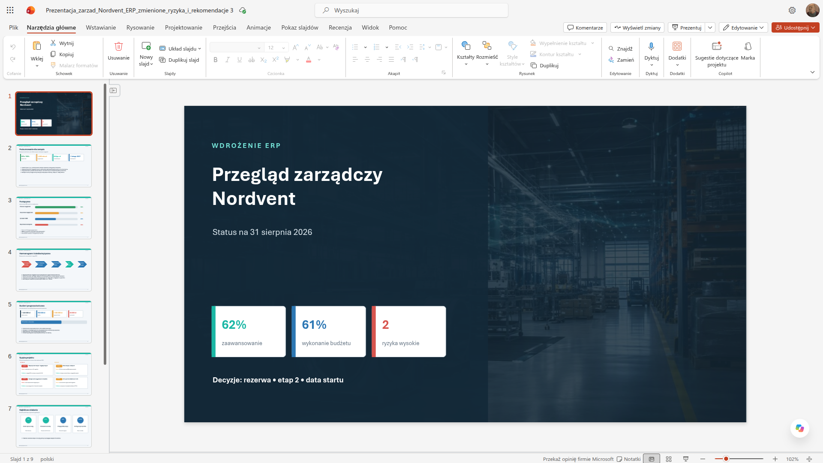Expand the Prezentuj options arrow

point(710,27)
